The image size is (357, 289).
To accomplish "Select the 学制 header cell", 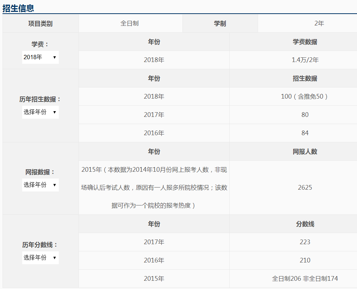I will (220, 24).
